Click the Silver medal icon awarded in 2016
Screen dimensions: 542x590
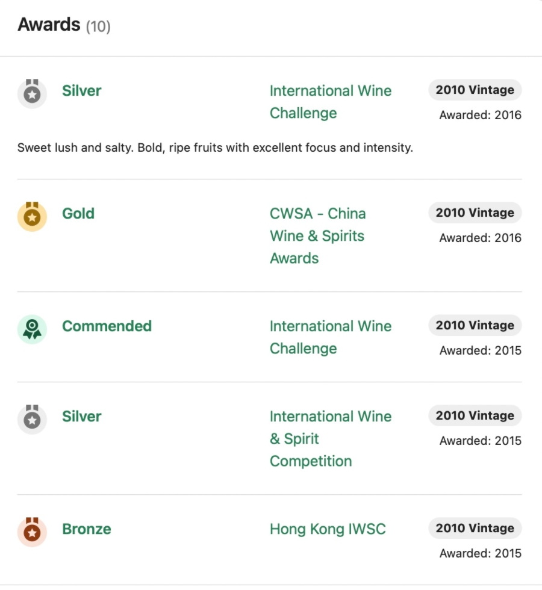32,93
